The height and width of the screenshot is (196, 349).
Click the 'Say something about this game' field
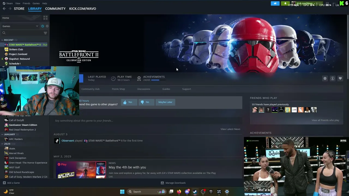click(148, 121)
